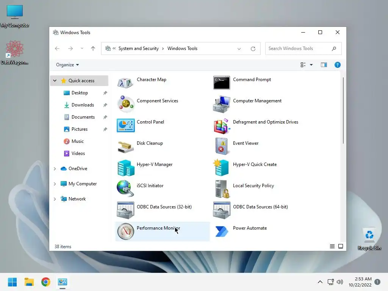Launch Chrome from the taskbar
Image resolution: width=388 pixels, height=291 pixels.
click(46, 282)
